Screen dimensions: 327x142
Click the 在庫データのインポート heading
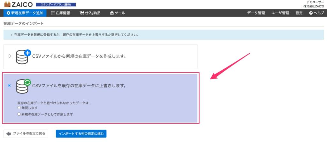pos(24,24)
